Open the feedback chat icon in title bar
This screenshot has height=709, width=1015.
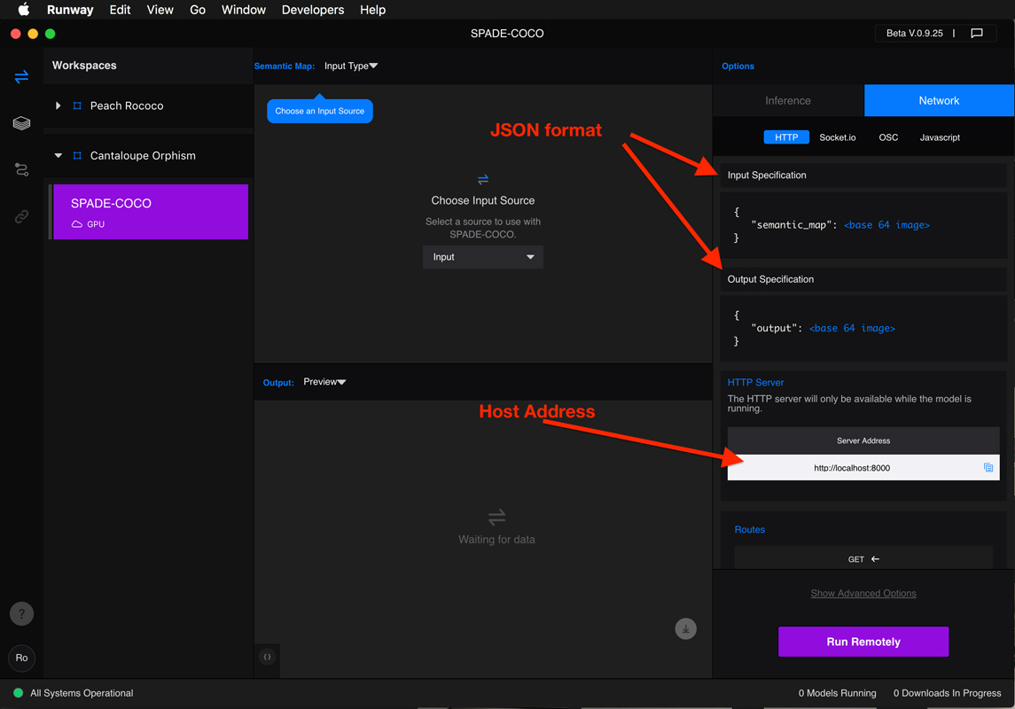(x=977, y=33)
